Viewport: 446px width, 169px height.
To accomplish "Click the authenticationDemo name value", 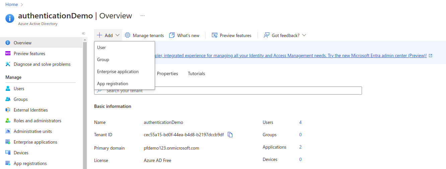I will [x=163, y=122].
